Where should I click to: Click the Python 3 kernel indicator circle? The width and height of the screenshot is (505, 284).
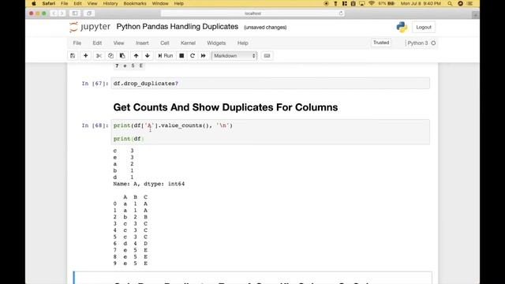pos(433,43)
